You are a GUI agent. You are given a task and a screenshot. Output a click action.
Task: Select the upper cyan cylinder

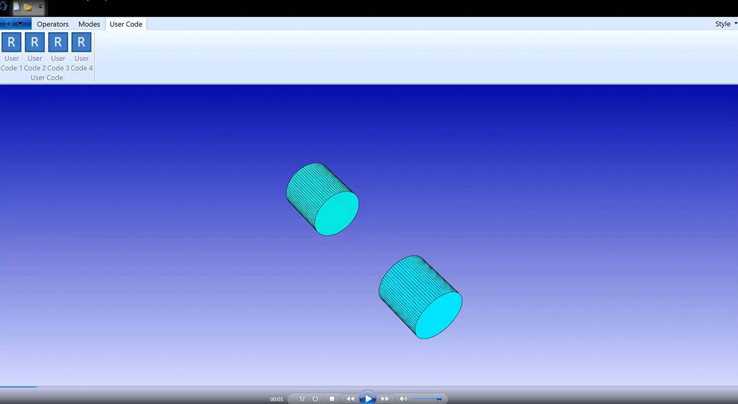point(322,199)
